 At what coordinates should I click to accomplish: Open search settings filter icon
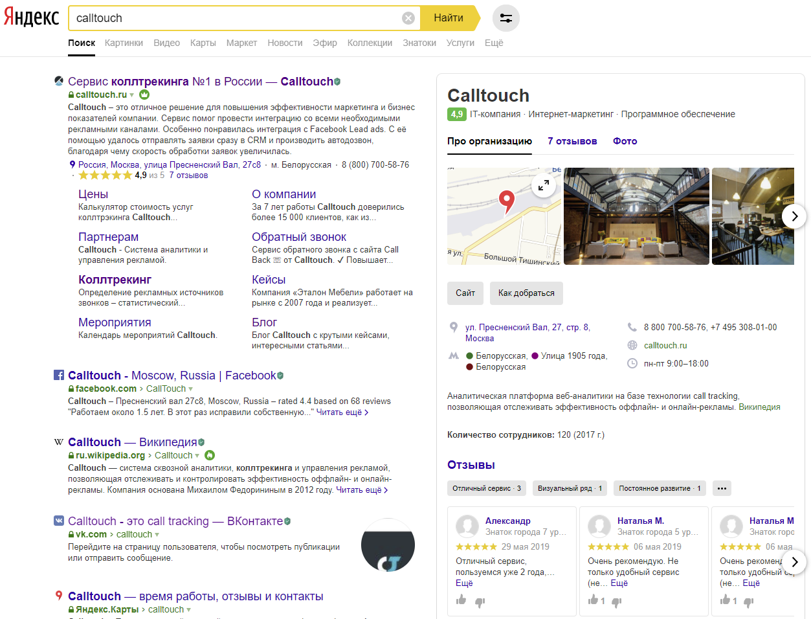tap(506, 18)
